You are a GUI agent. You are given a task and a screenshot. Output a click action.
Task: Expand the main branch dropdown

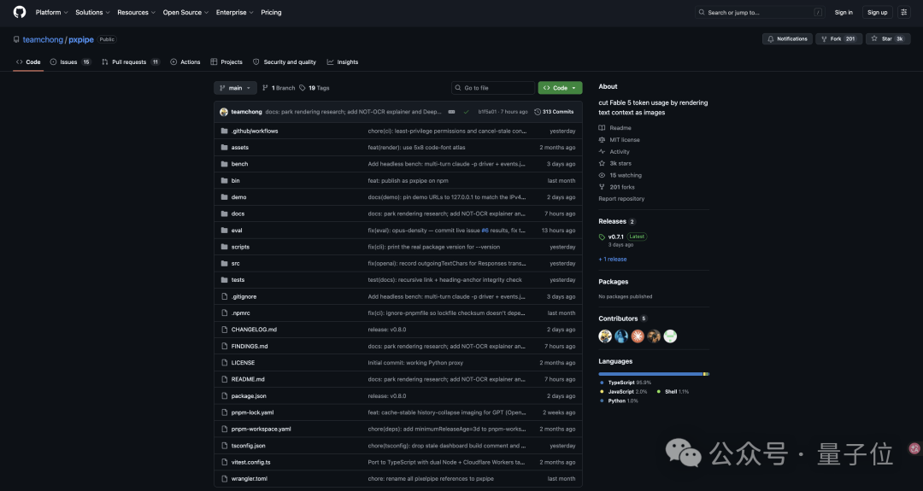point(236,88)
